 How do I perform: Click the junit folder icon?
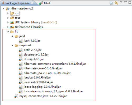pos(16,36)
